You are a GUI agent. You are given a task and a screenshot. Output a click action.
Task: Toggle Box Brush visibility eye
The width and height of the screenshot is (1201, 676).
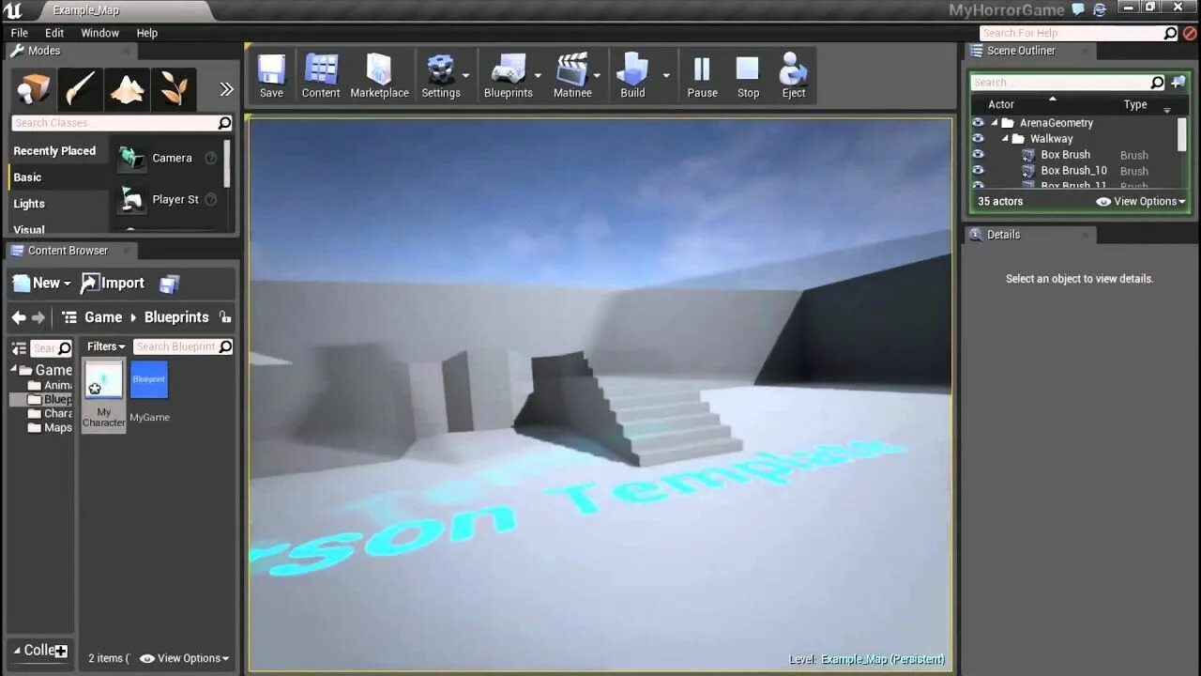978,155
